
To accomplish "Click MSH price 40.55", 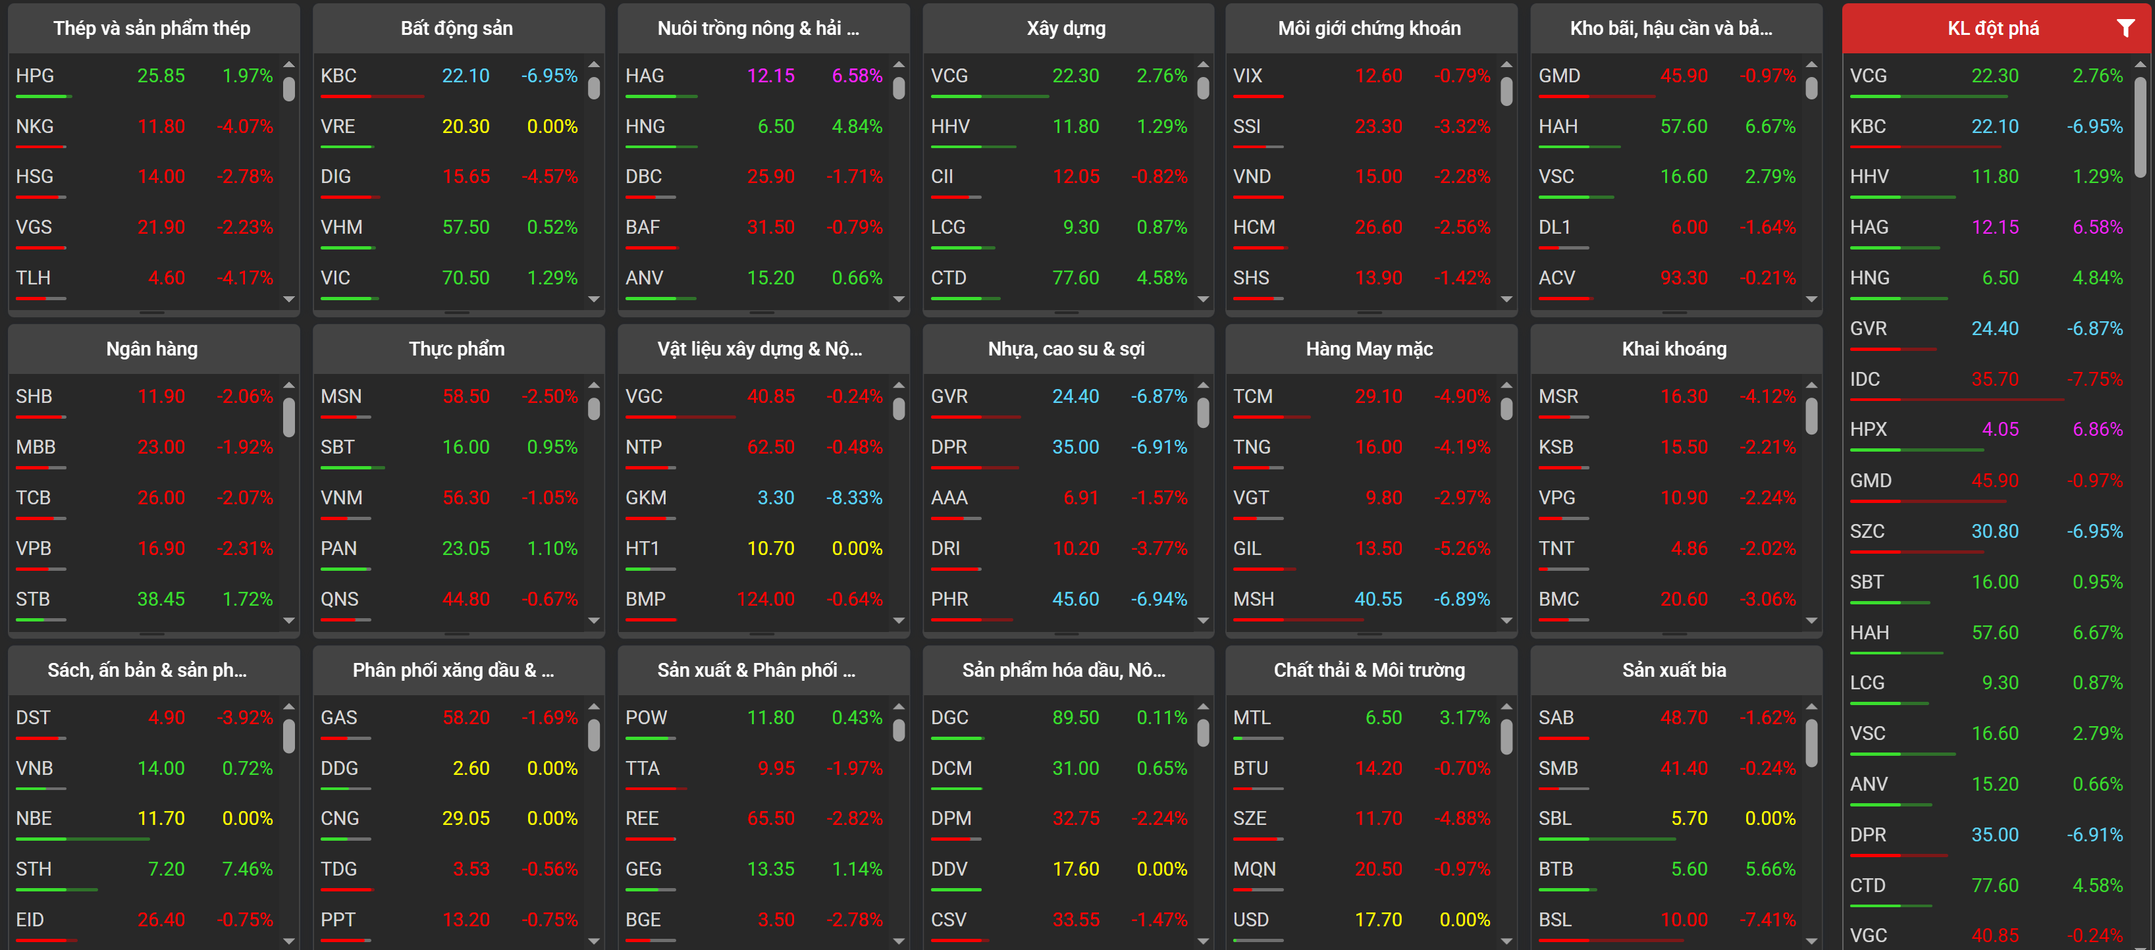I will click(1378, 600).
